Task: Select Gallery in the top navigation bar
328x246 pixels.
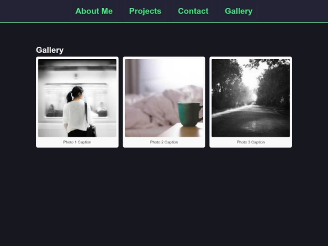Action: (x=239, y=11)
